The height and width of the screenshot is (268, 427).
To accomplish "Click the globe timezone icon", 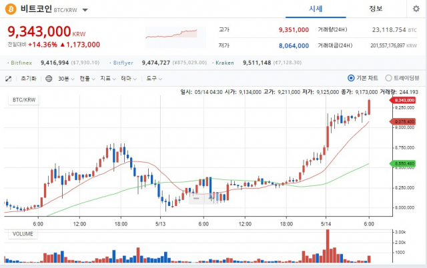I will click(49, 78).
